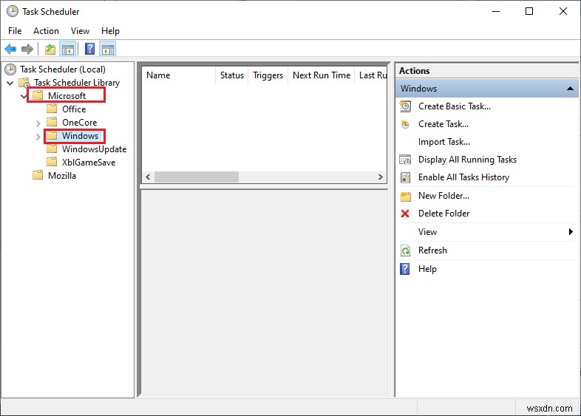
Task: Click Delete Folder action
Action: [x=444, y=214]
